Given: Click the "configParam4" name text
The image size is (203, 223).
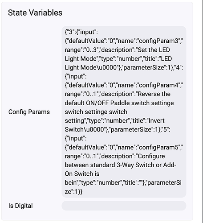Looking at the screenshot, I should [158, 85].
